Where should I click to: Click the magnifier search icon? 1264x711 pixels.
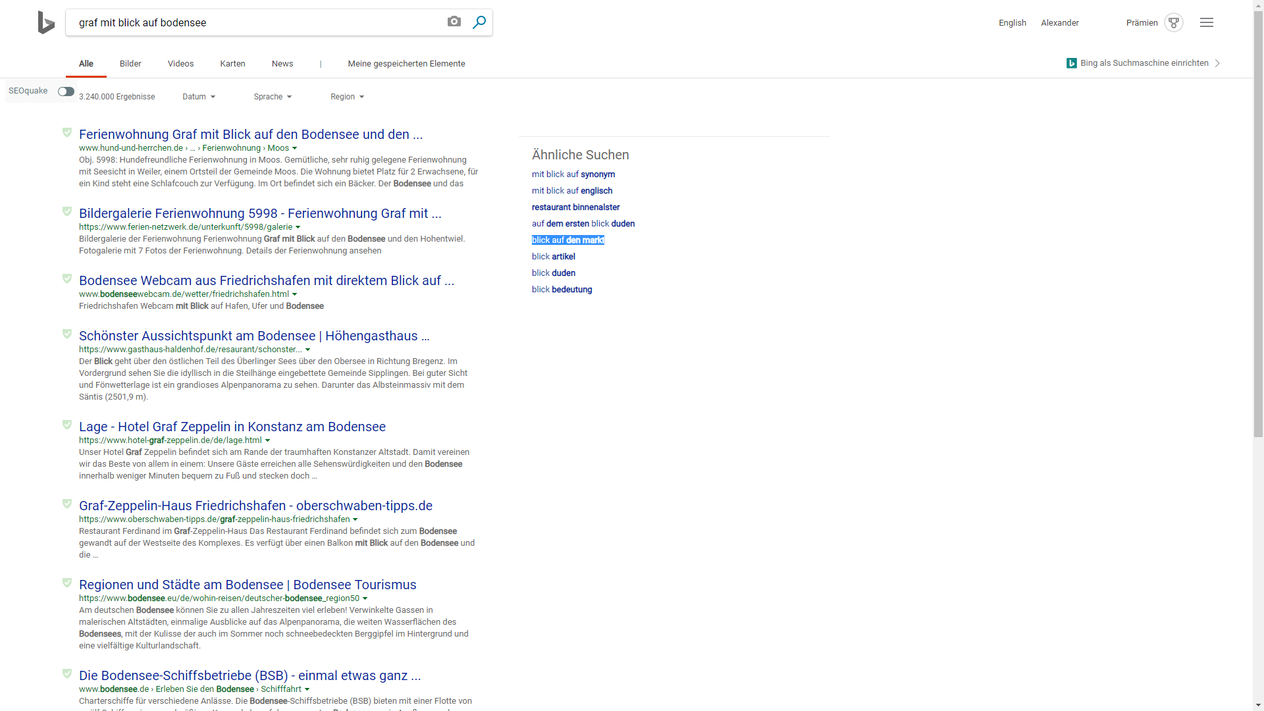pyautogui.click(x=479, y=22)
